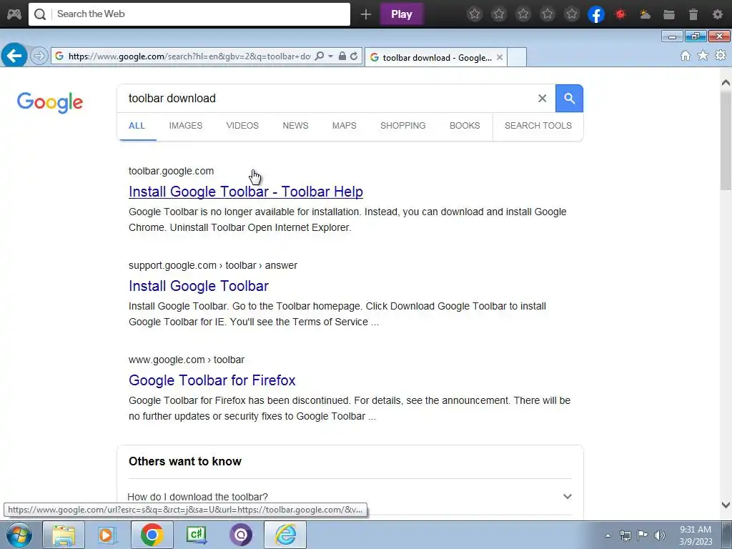
Task: Click the forward navigation arrow
Action: pyautogui.click(x=39, y=56)
